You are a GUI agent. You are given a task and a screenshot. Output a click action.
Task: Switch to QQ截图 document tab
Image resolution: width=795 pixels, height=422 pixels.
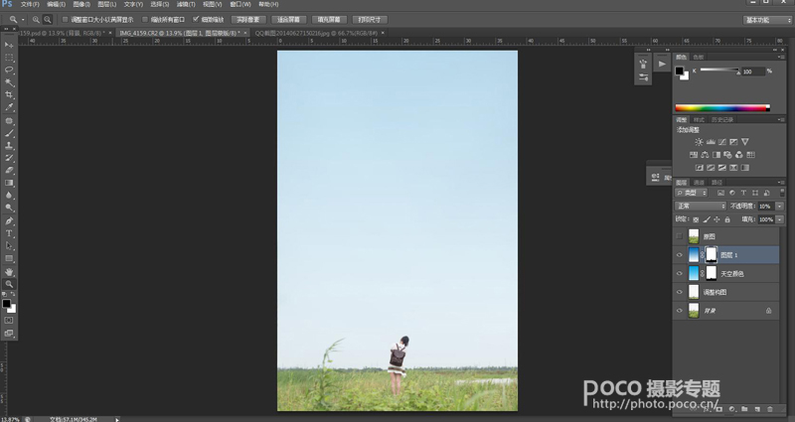316,33
